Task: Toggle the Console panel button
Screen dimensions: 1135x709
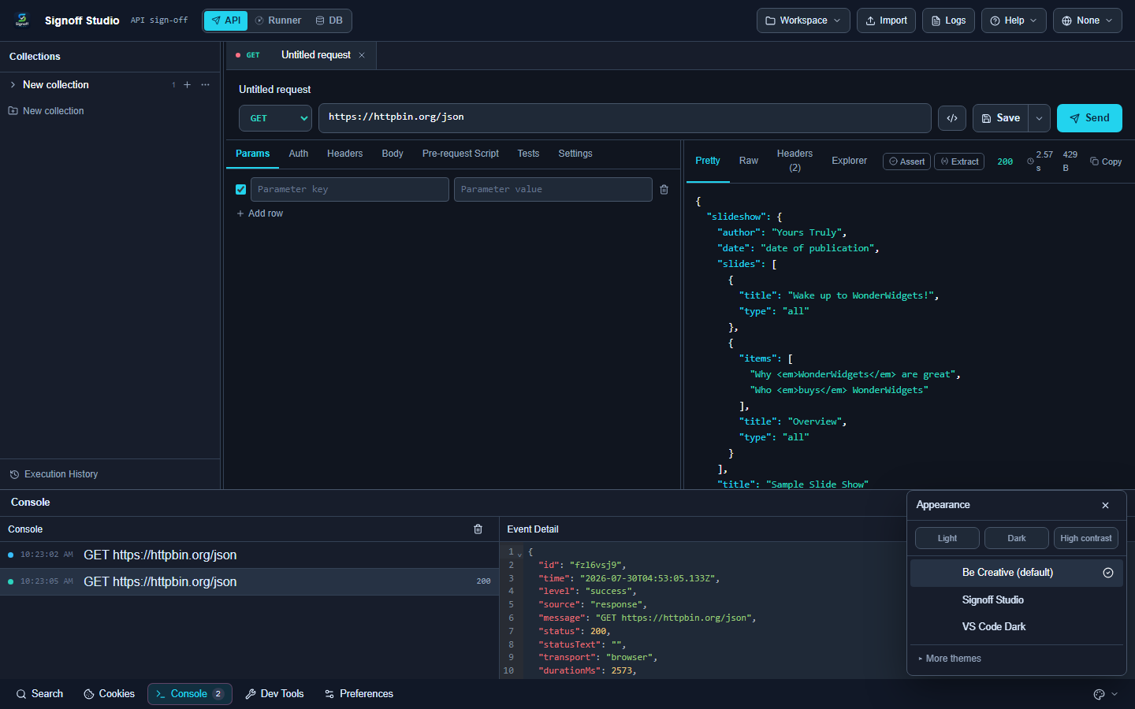Action: pos(190,694)
